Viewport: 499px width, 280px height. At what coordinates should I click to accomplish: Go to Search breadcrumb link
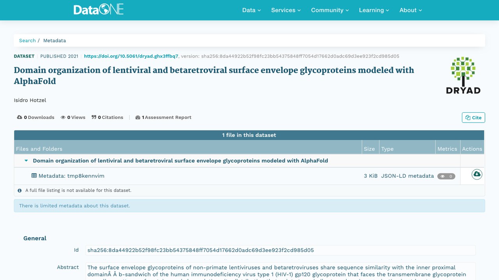pos(27,40)
